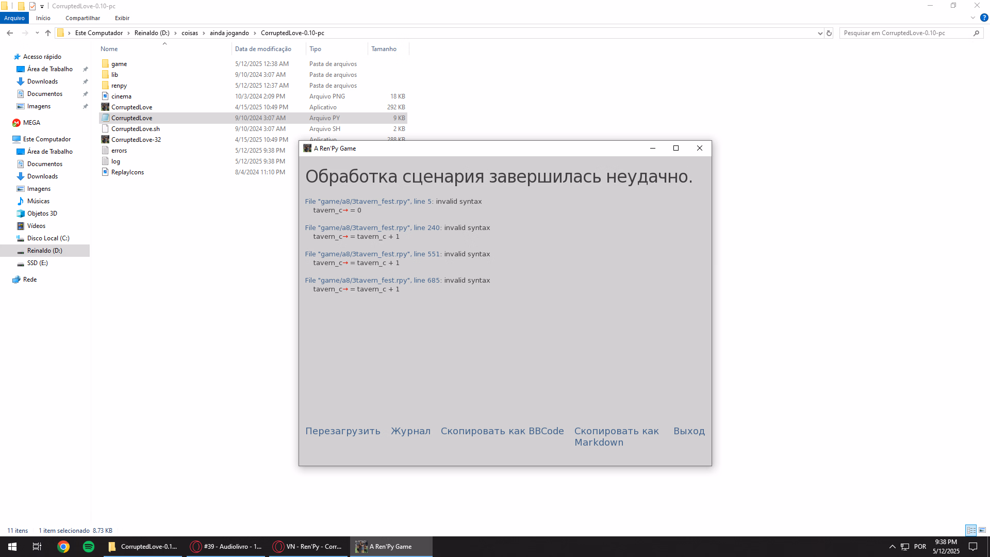Open Google Chrome from the taskbar
The width and height of the screenshot is (990, 557).
63,547
